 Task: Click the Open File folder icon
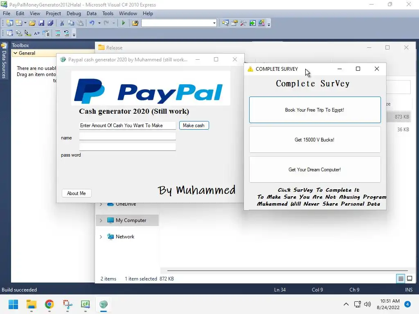pos(32,23)
